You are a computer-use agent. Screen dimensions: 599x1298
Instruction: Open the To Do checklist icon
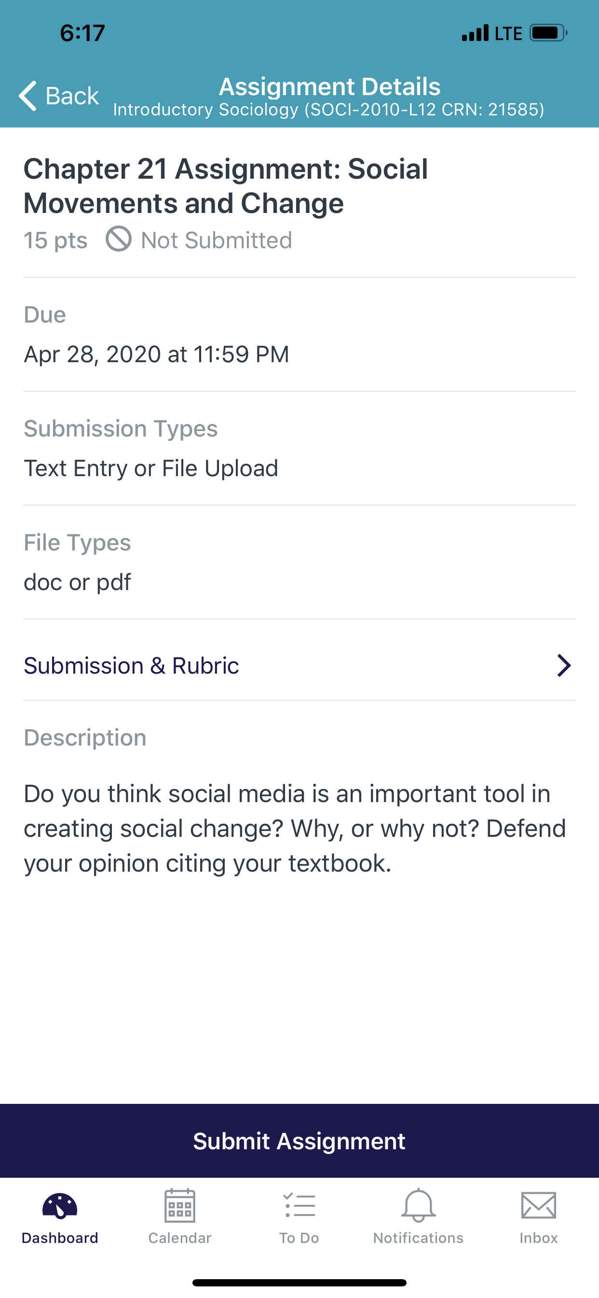point(299,1205)
